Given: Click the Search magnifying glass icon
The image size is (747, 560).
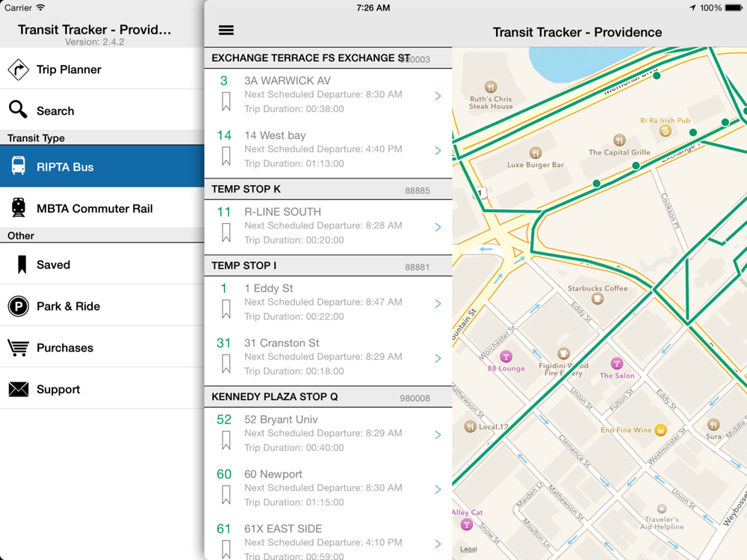Looking at the screenshot, I should point(18,110).
